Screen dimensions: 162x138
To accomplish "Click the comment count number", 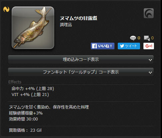I will 139,38.
